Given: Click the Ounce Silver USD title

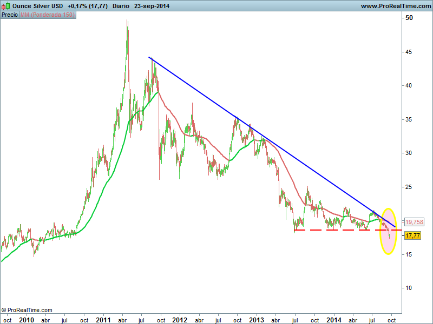Looking at the screenshot, I should (37, 6).
